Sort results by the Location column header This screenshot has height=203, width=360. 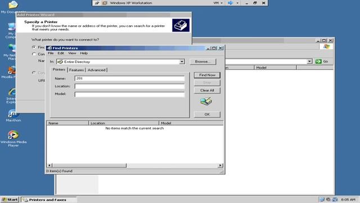click(x=124, y=123)
